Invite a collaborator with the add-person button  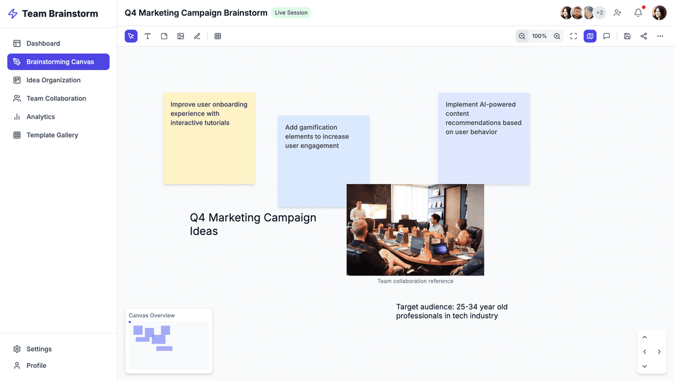[x=617, y=12]
